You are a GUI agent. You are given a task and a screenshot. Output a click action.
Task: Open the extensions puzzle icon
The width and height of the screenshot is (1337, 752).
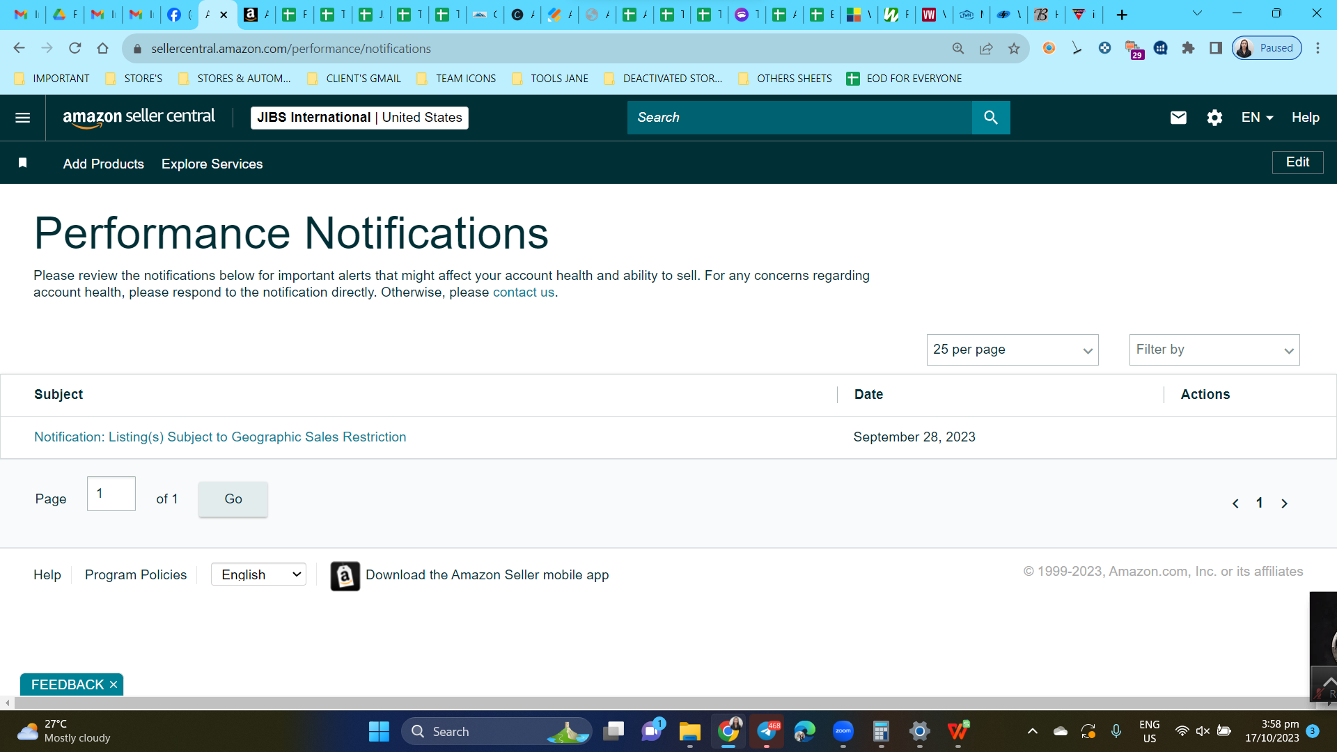pyautogui.click(x=1188, y=48)
